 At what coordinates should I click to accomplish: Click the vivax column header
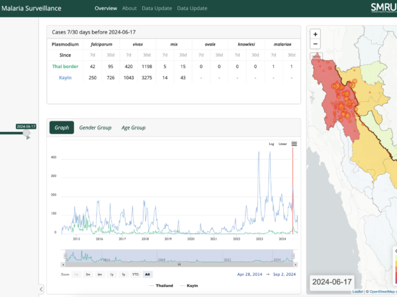click(138, 44)
